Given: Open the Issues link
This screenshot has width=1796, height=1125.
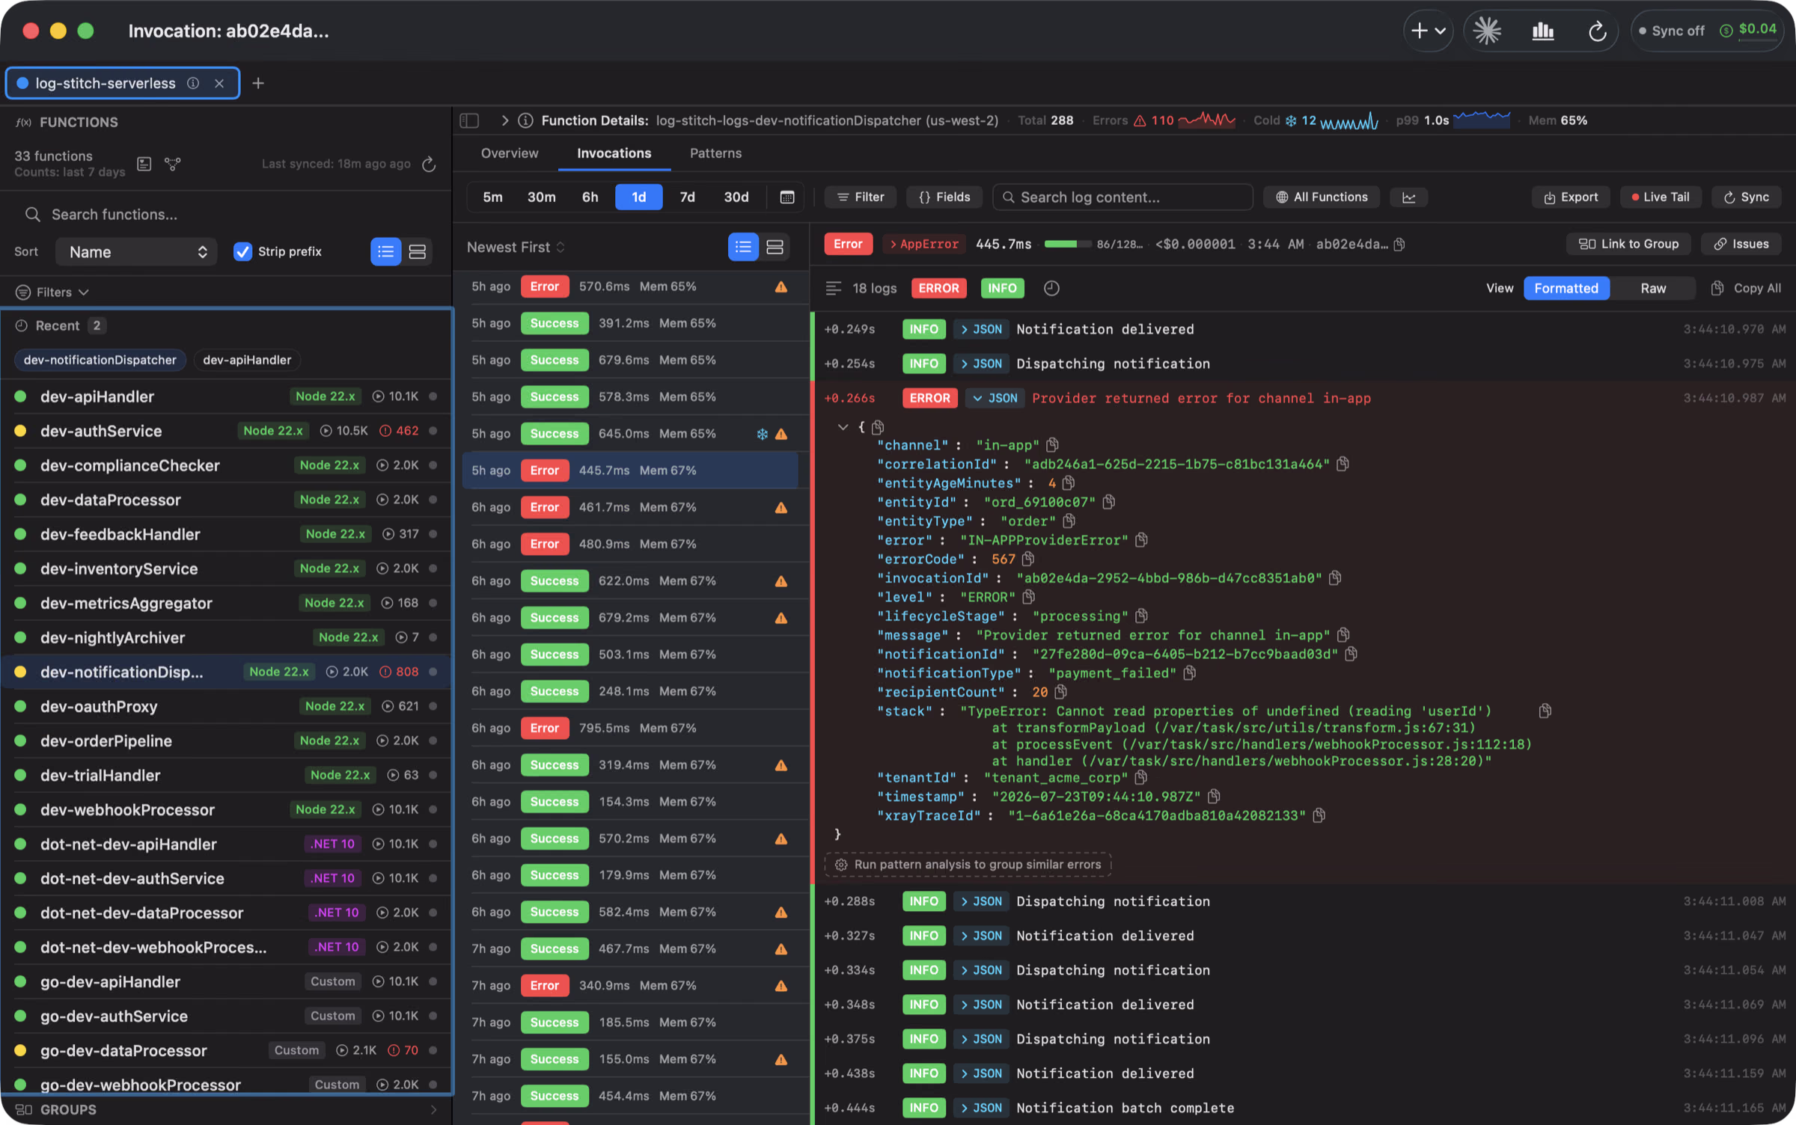Looking at the screenshot, I should point(1741,244).
